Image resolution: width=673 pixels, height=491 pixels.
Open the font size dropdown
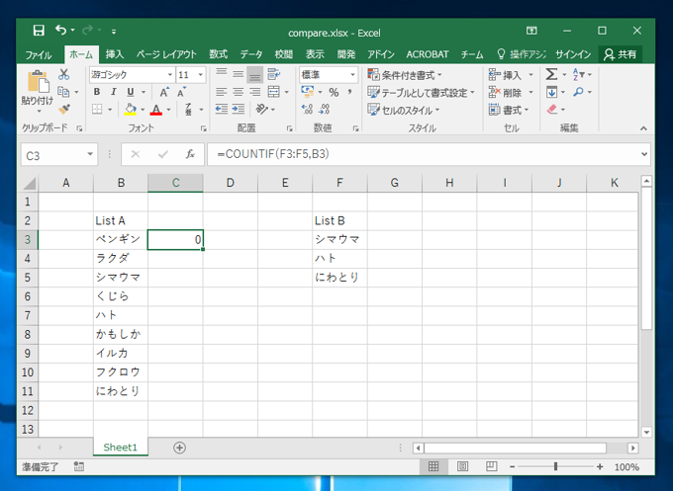(x=201, y=75)
